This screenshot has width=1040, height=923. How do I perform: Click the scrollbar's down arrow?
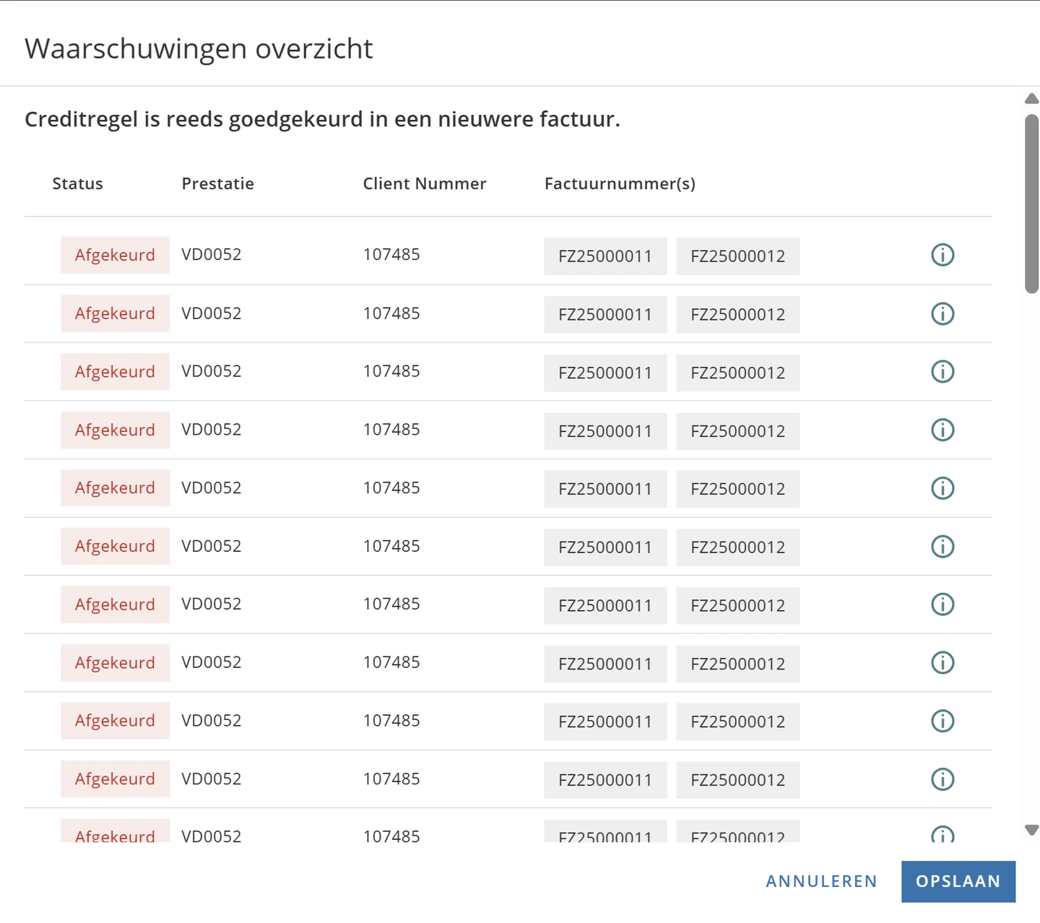coord(1031,831)
